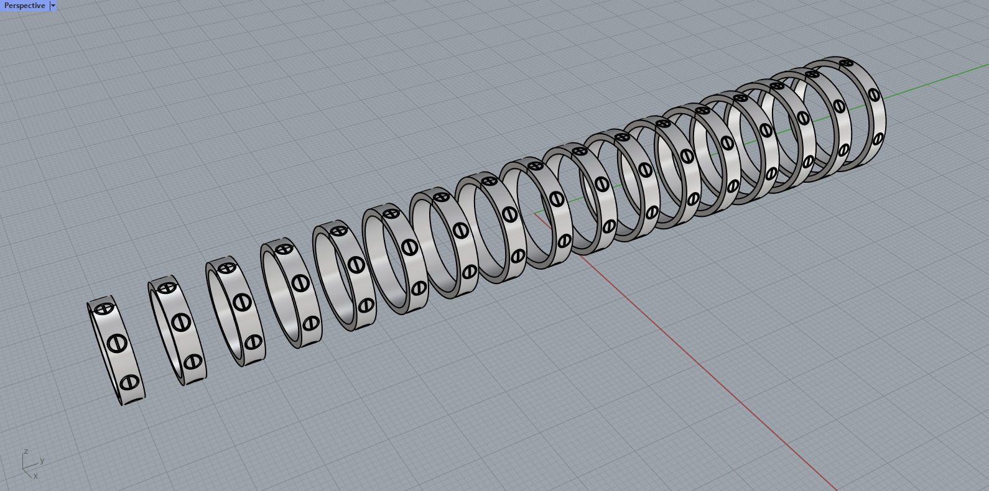Click the Perspective viewport title label
Viewport: 989px width, 491px height.
pyautogui.click(x=25, y=6)
